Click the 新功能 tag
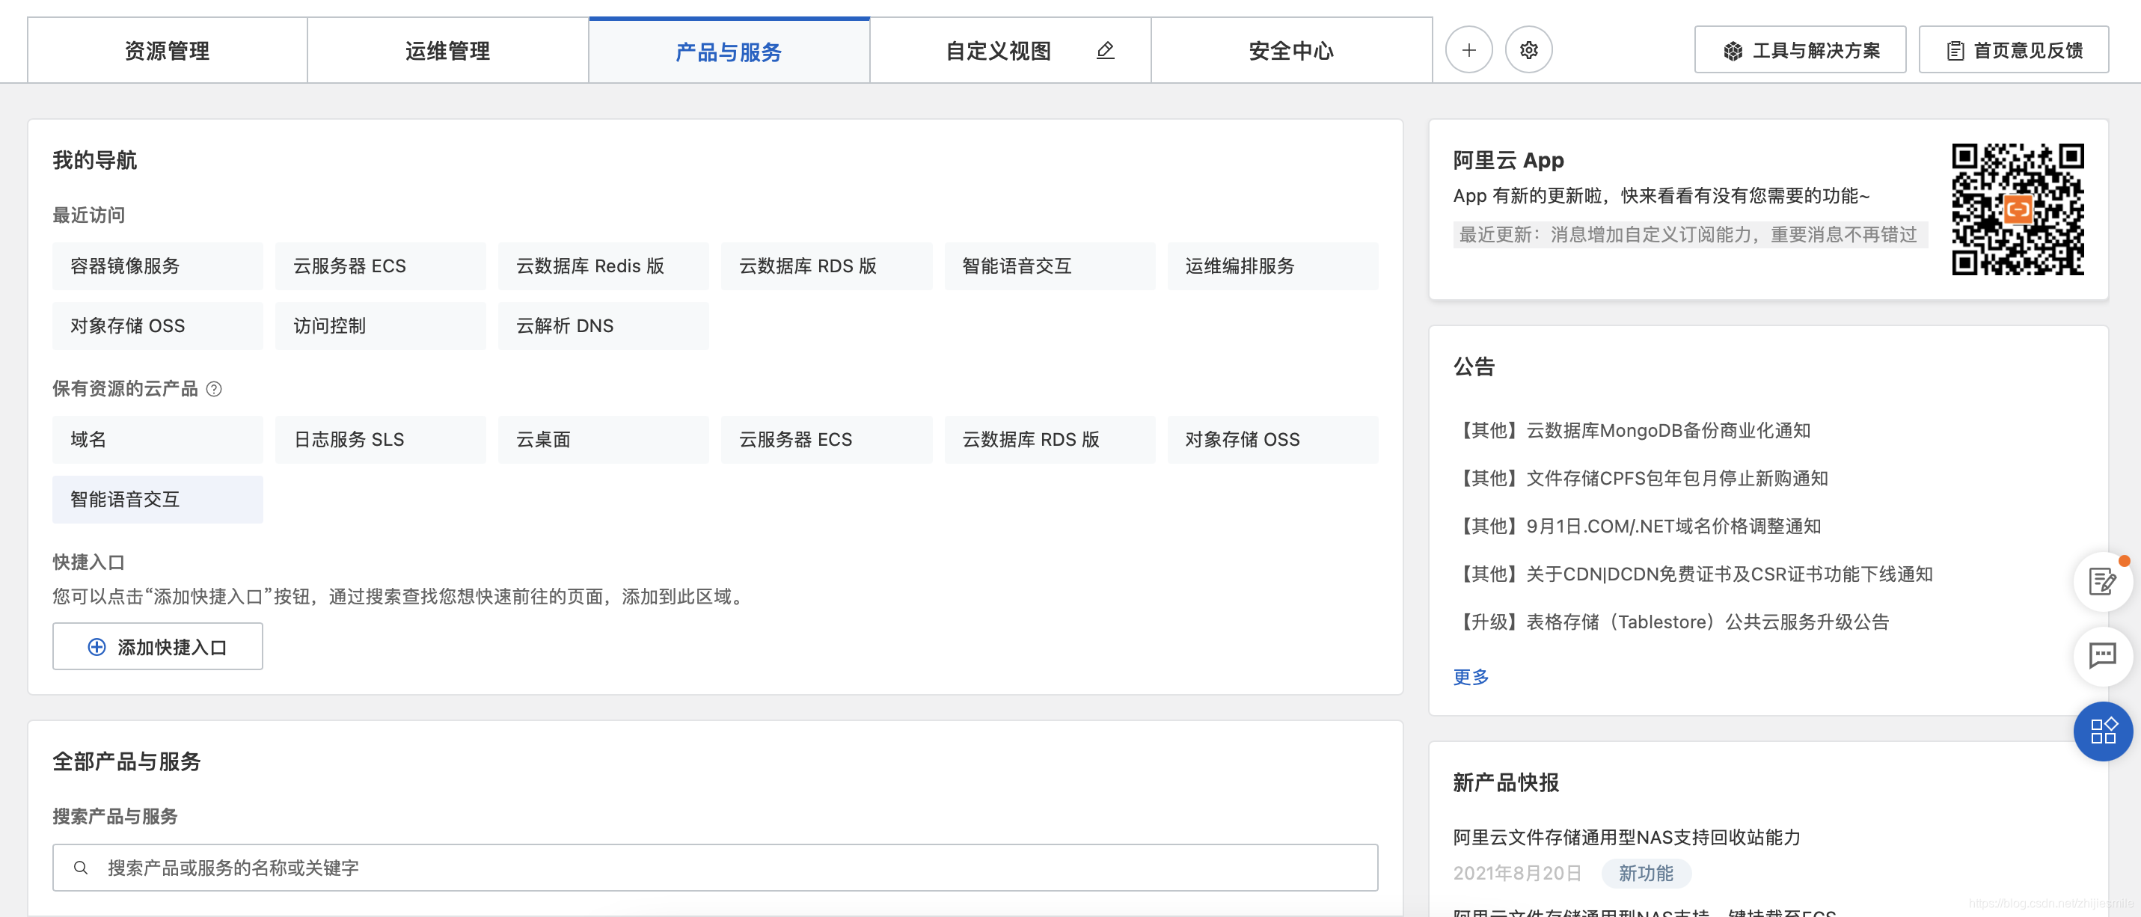 point(1646,873)
